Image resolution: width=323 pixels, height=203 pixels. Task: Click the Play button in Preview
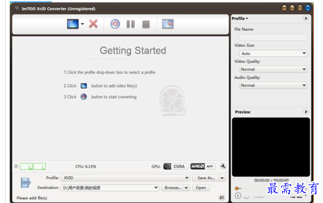point(238,196)
